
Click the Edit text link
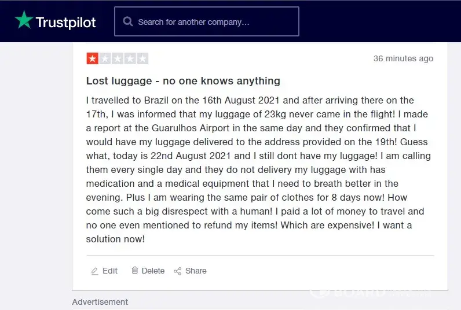point(110,271)
